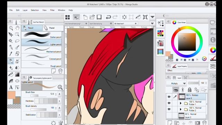Click the Save icon in the command bar
The width and height of the screenshot is (222, 125).
point(99,17)
